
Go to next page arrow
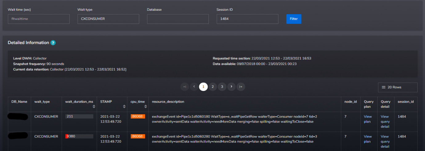[x=231, y=87]
